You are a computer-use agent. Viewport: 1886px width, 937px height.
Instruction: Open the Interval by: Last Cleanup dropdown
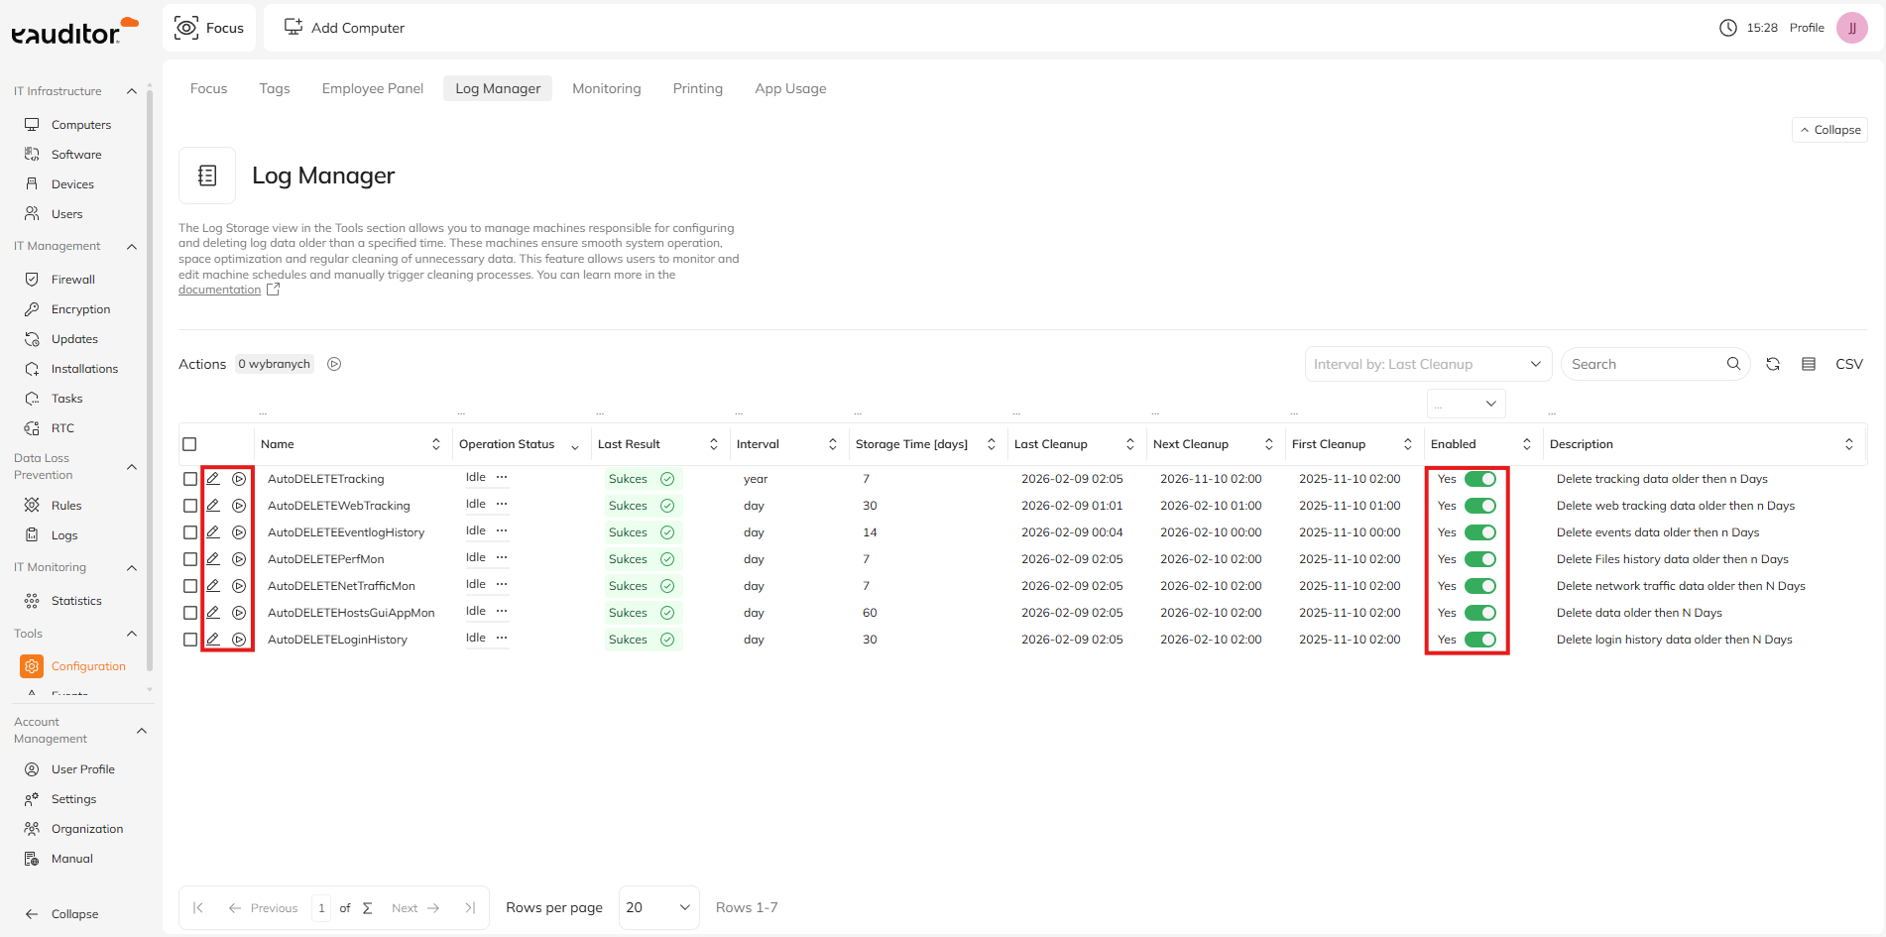click(x=1427, y=364)
